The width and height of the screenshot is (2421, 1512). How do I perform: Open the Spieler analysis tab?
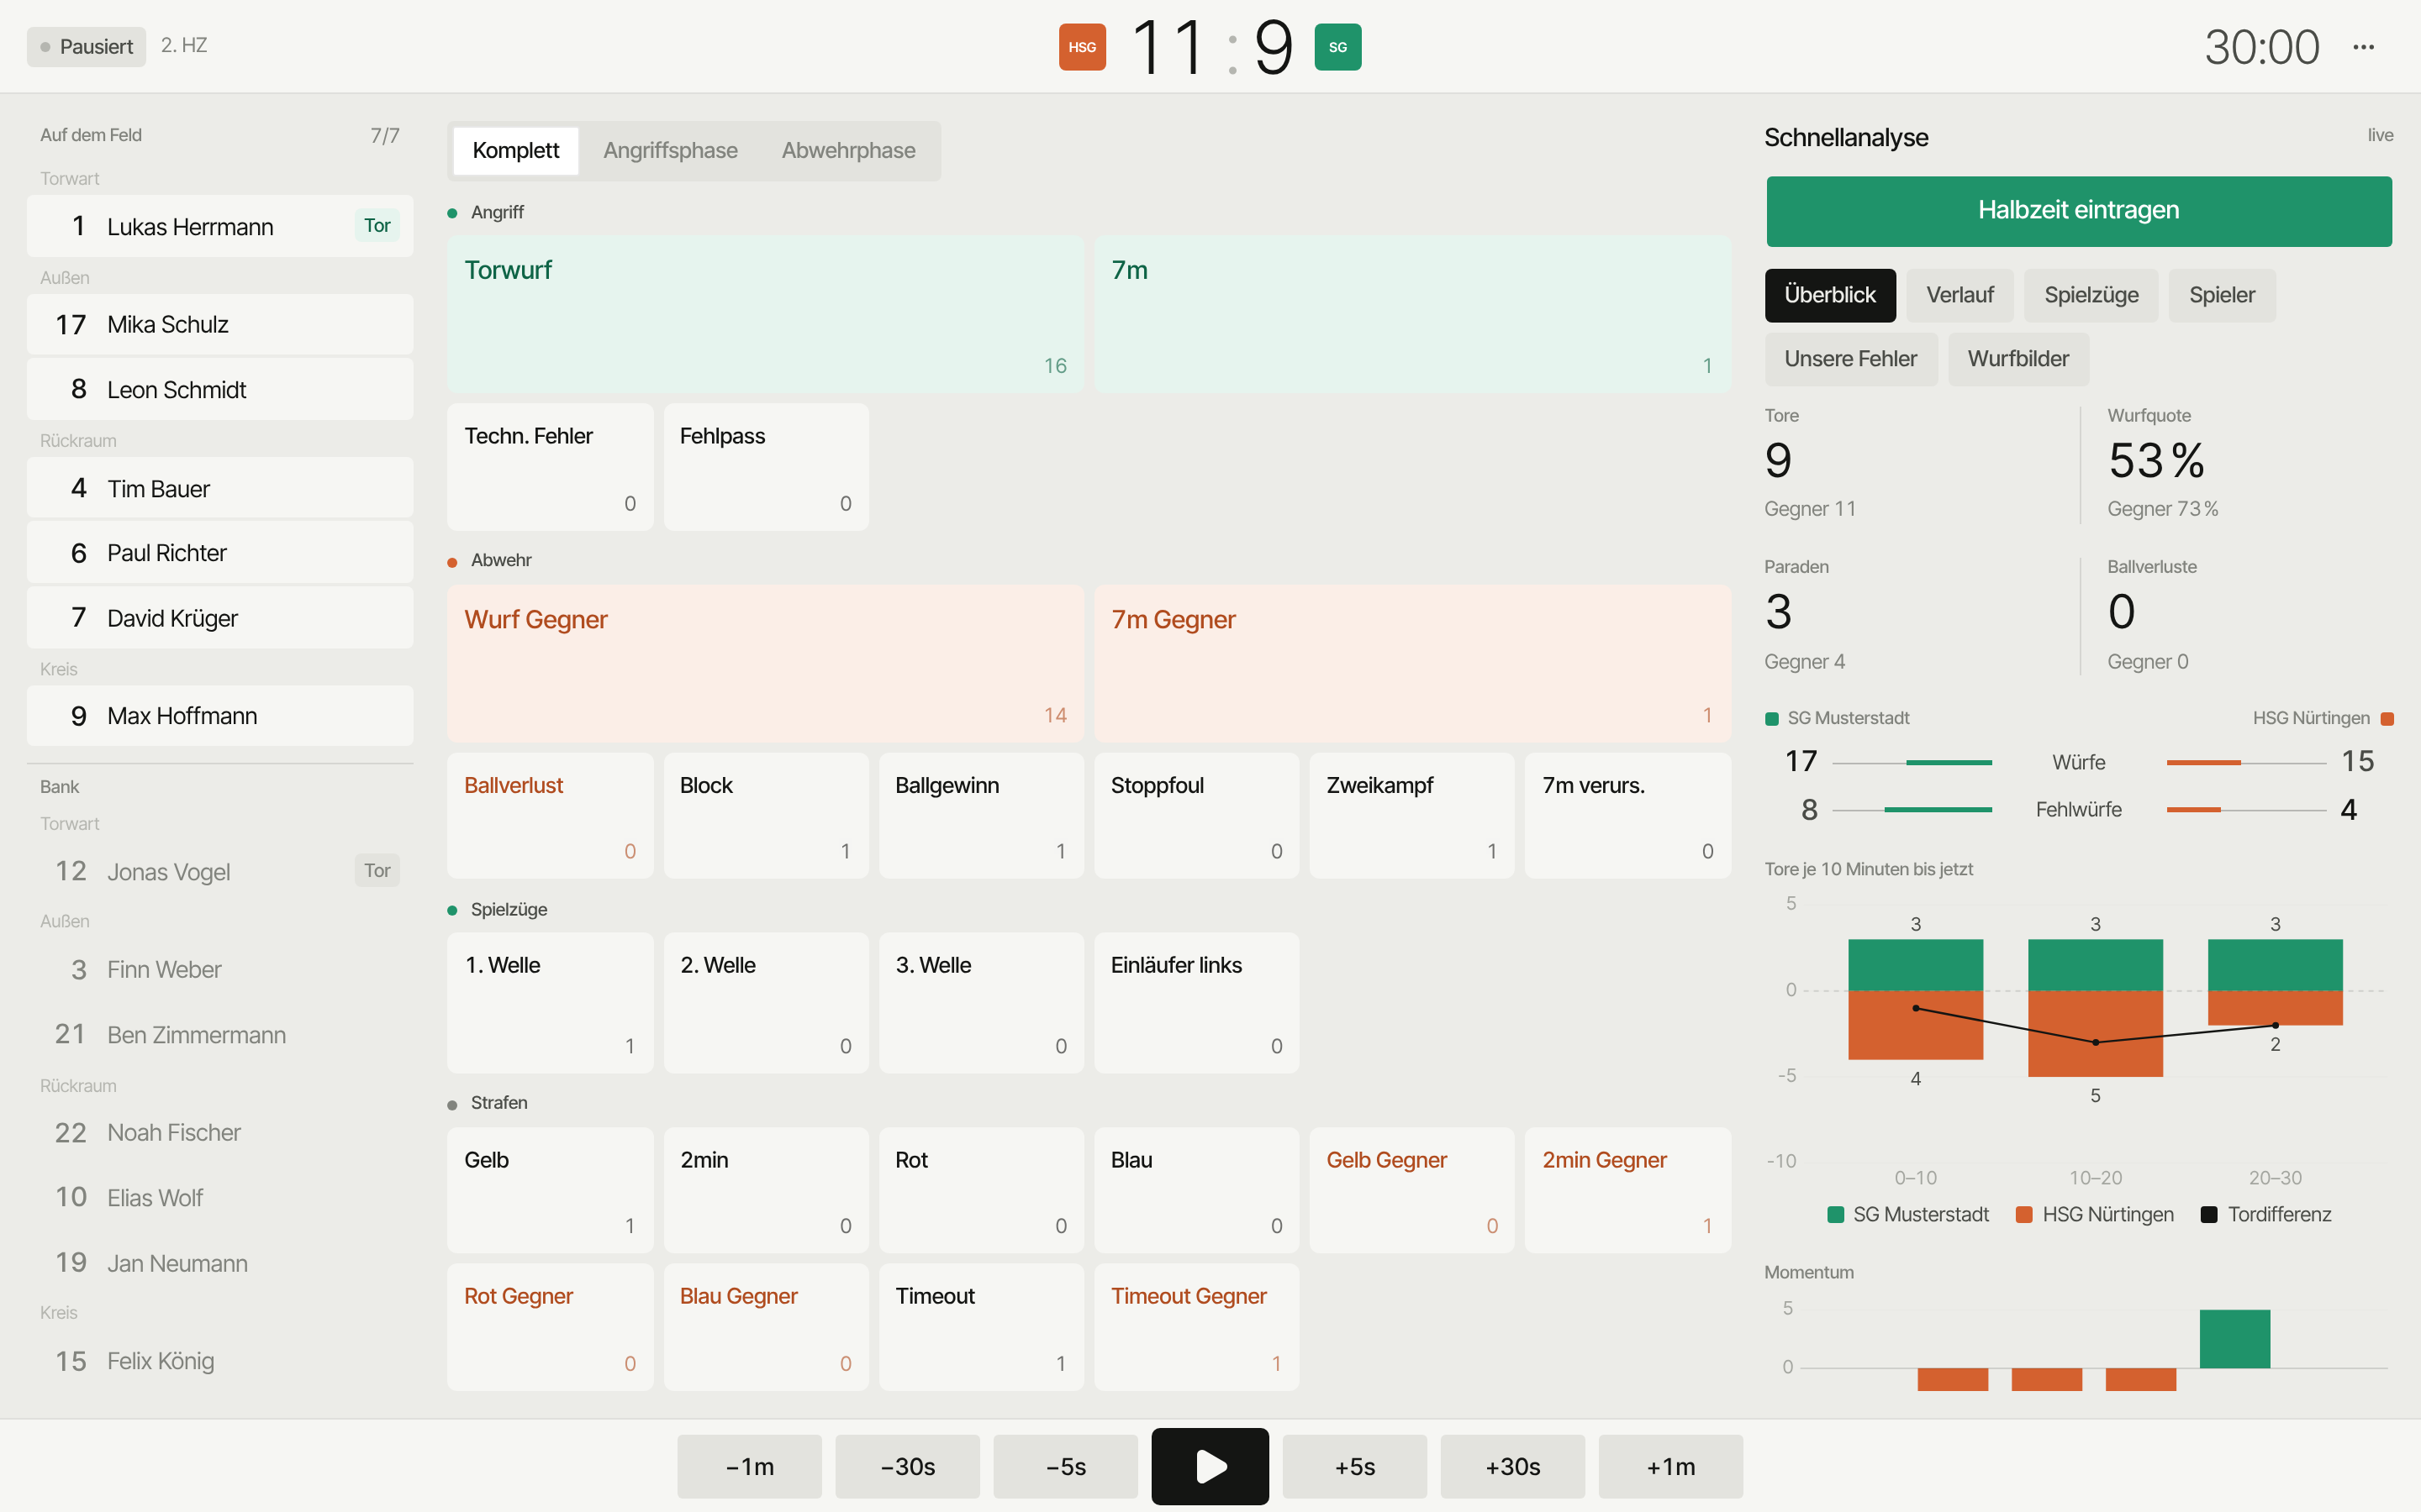(x=2222, y=295)
